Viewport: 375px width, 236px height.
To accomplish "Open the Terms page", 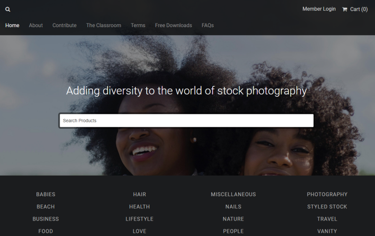I will click(138, 25).
